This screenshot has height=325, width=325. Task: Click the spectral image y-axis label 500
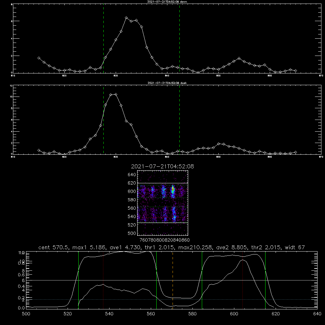[x=132, y=233]
